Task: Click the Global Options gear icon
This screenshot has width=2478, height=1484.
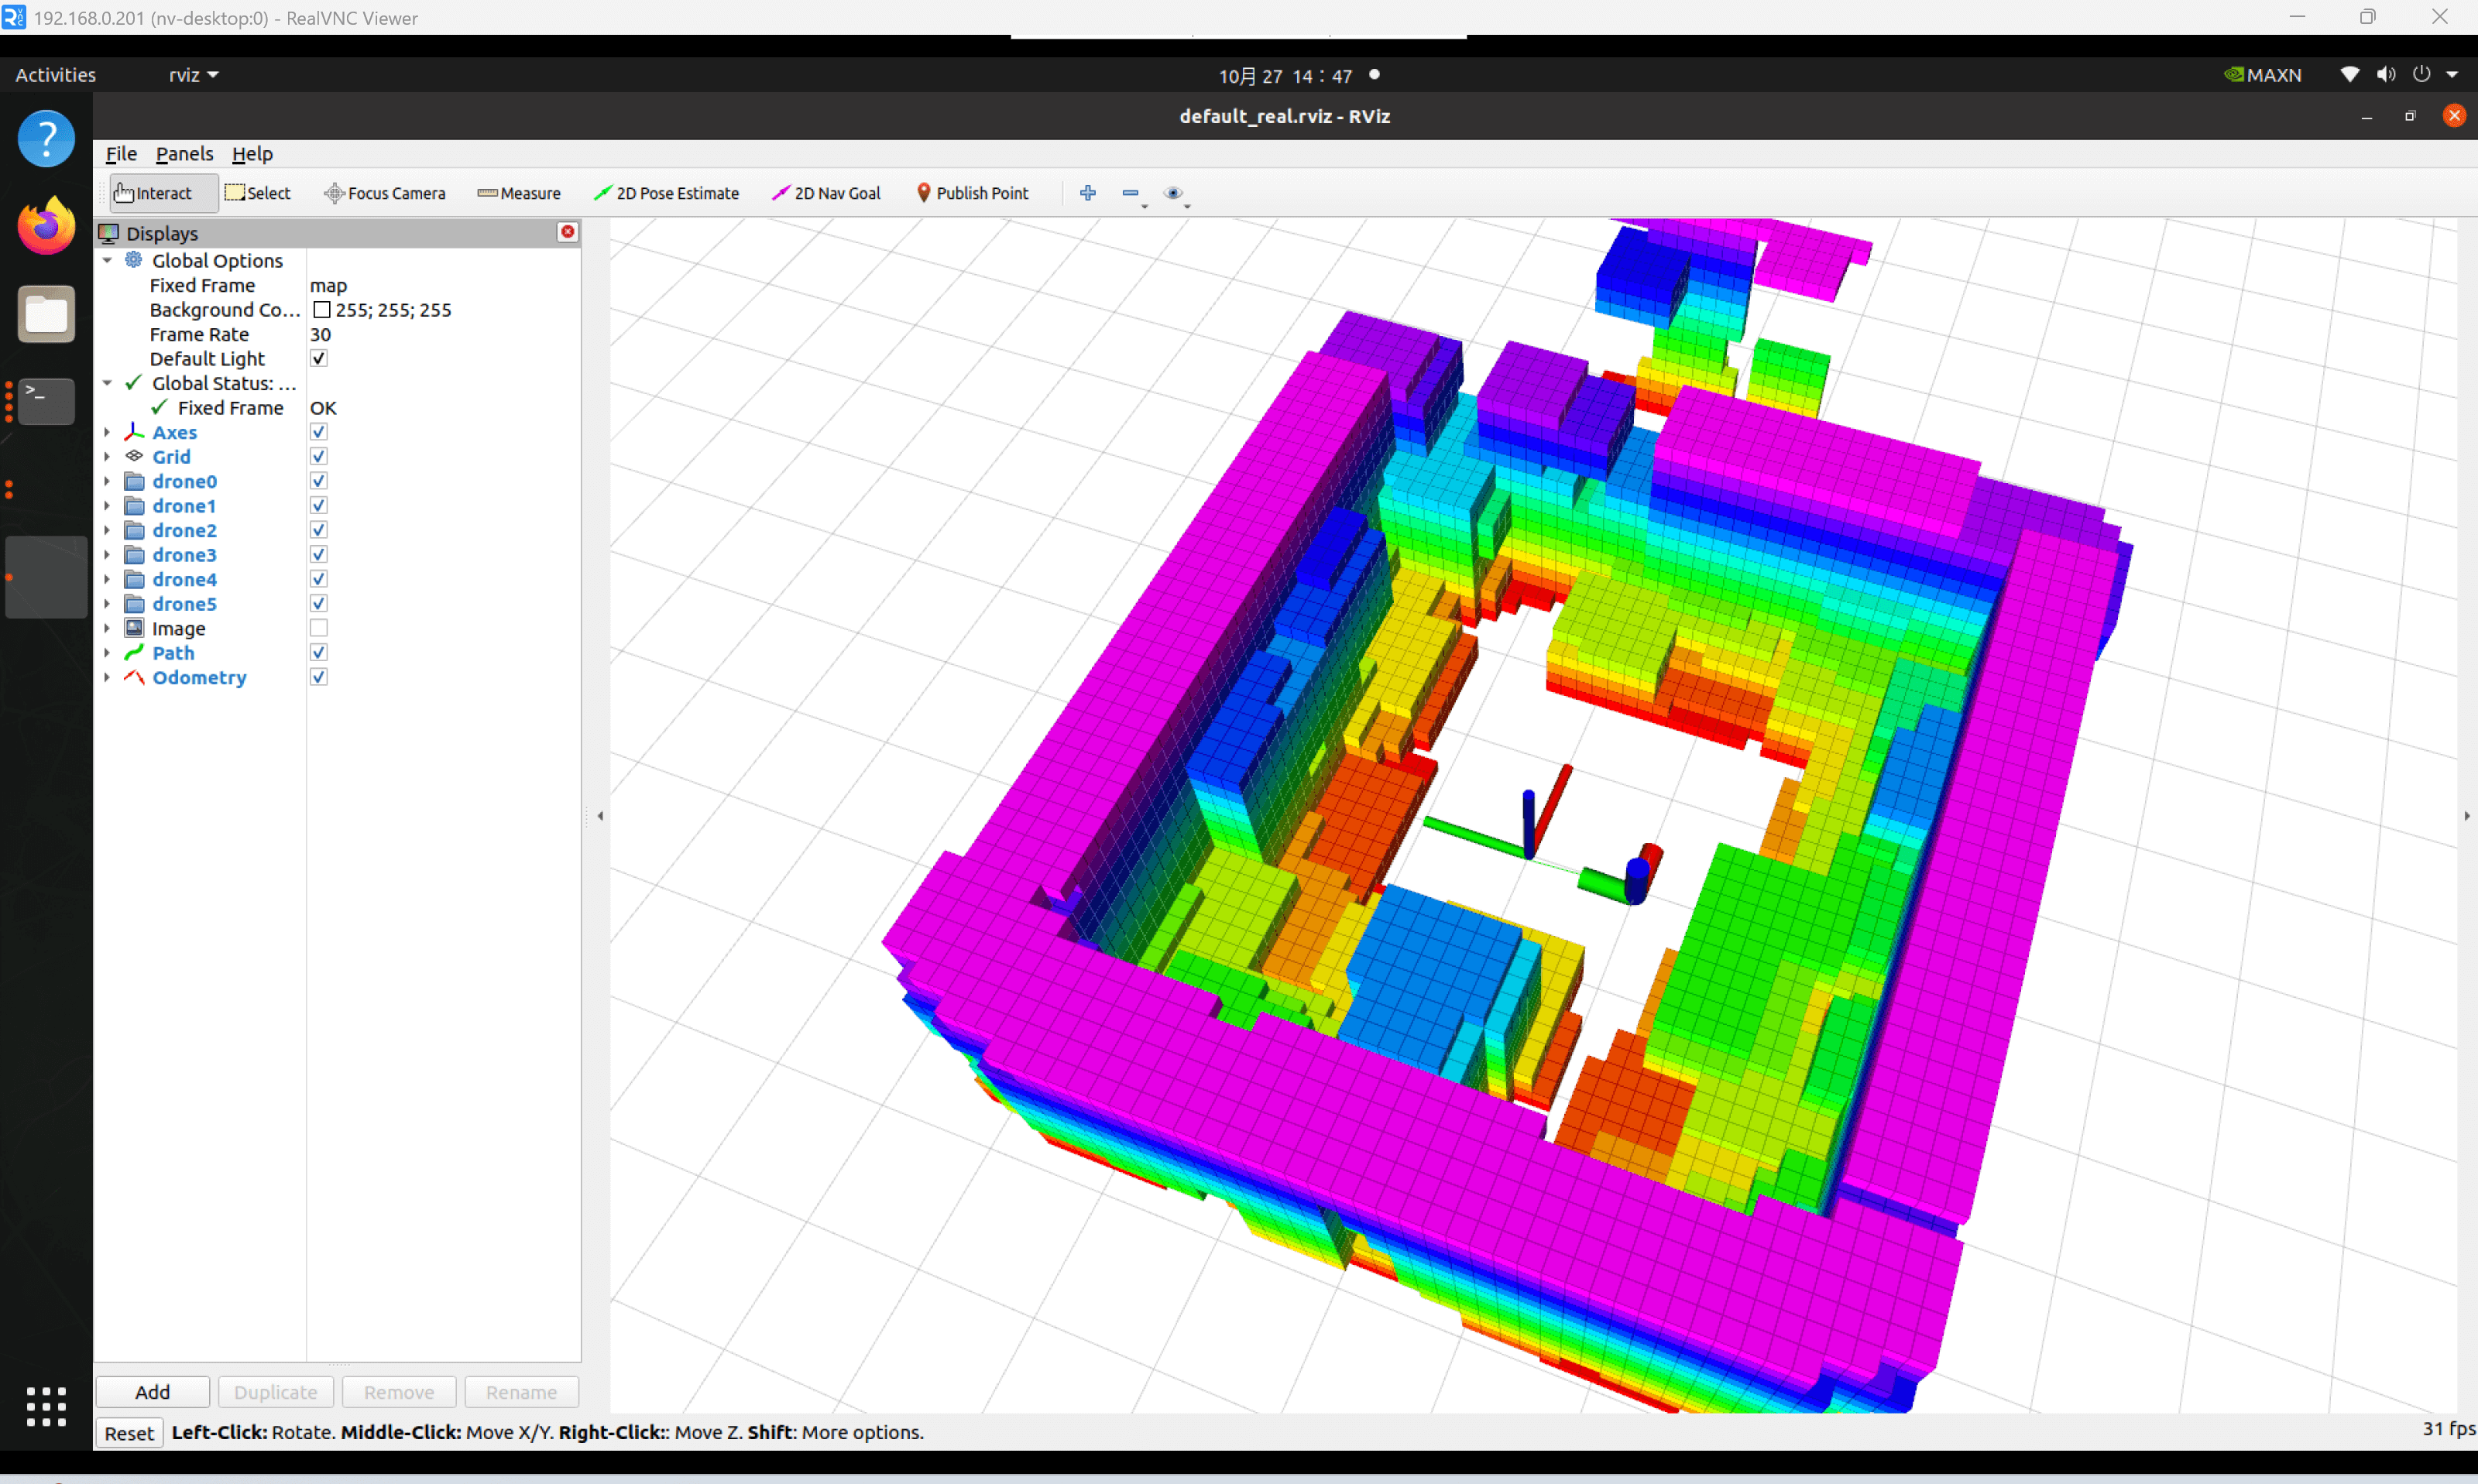Action: point(134,260)
